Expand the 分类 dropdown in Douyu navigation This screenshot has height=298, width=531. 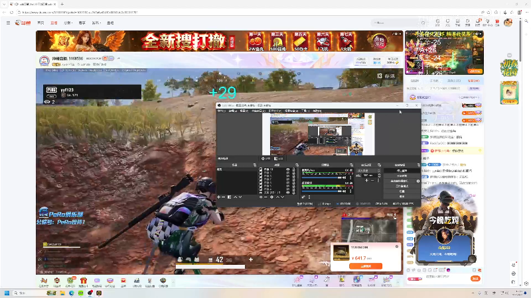point(68,23)
